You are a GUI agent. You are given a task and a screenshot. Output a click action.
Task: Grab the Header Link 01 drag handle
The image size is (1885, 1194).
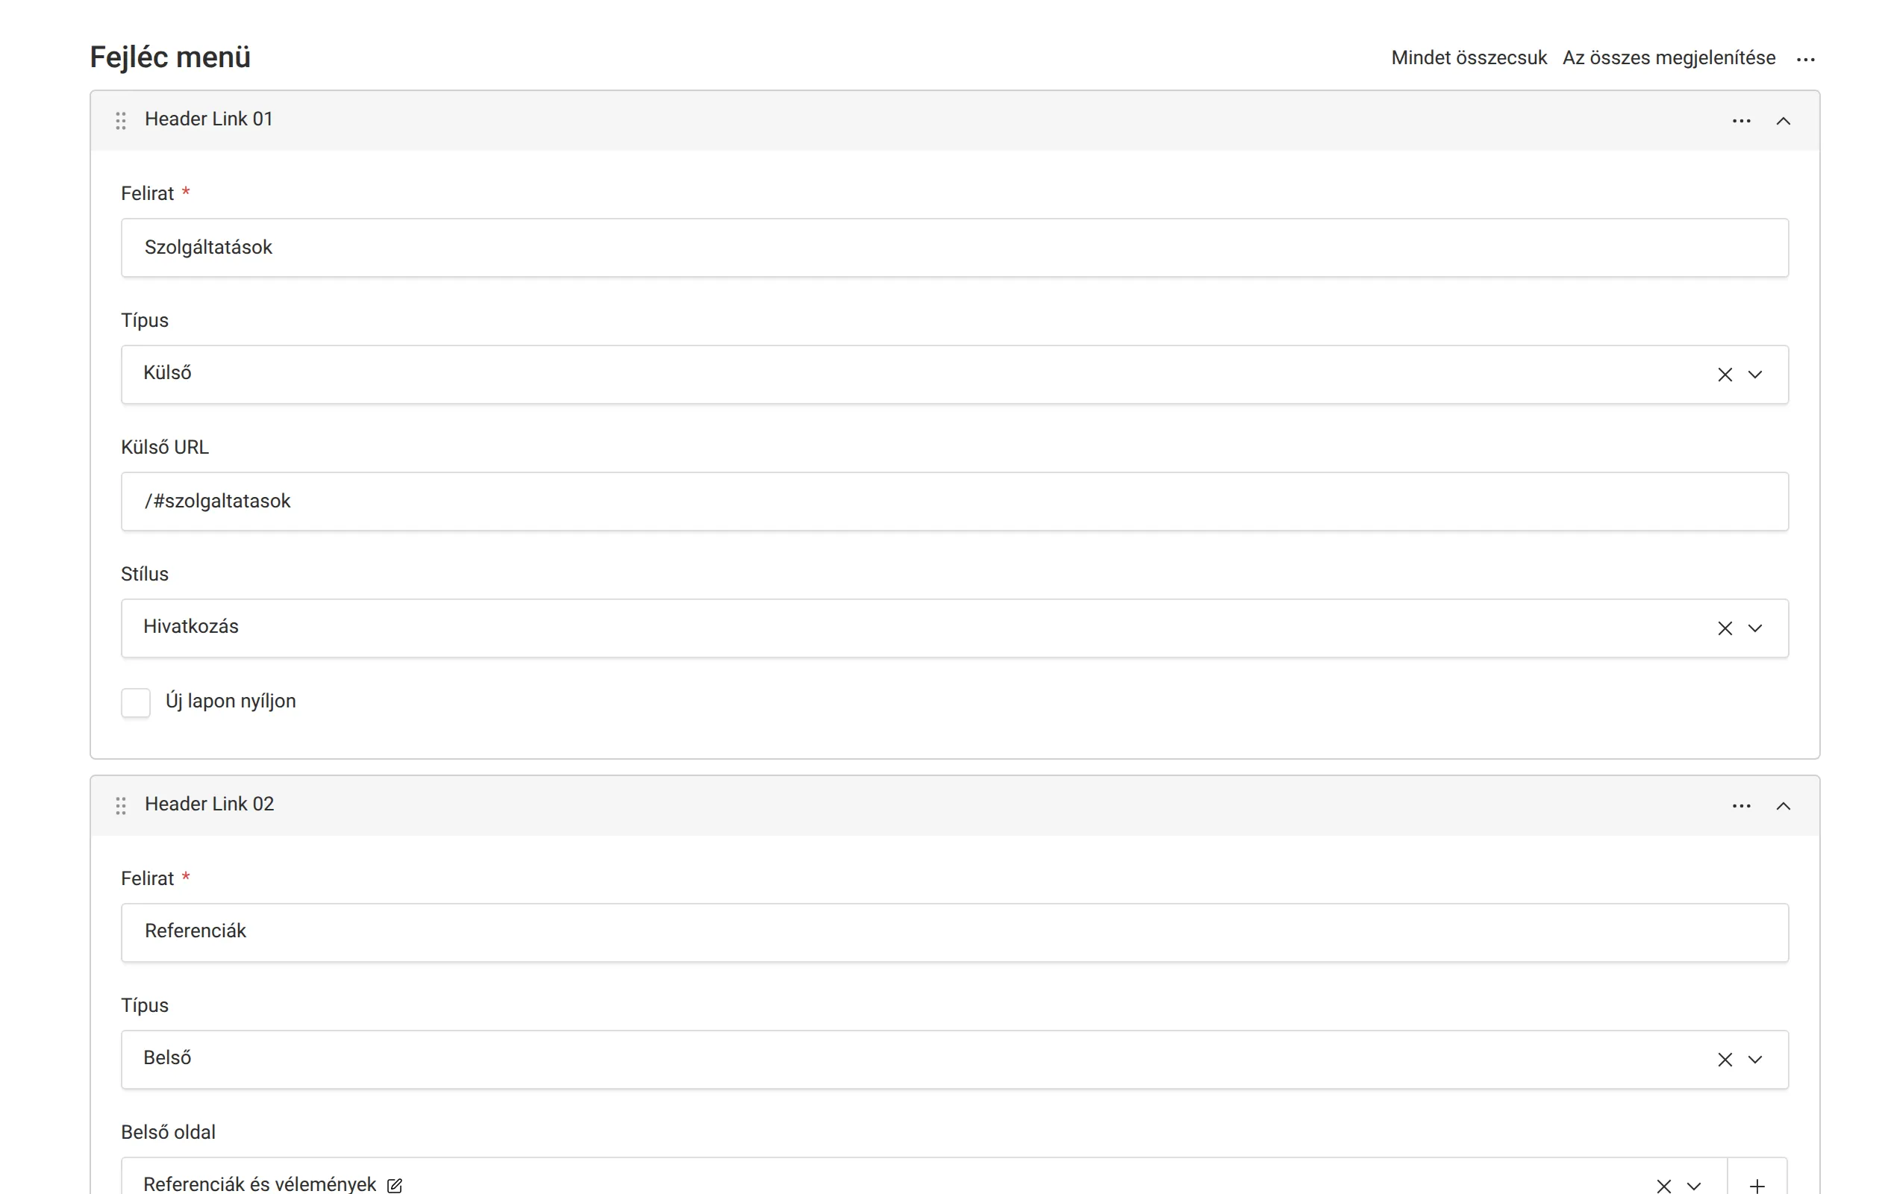[x=121, y=120]
